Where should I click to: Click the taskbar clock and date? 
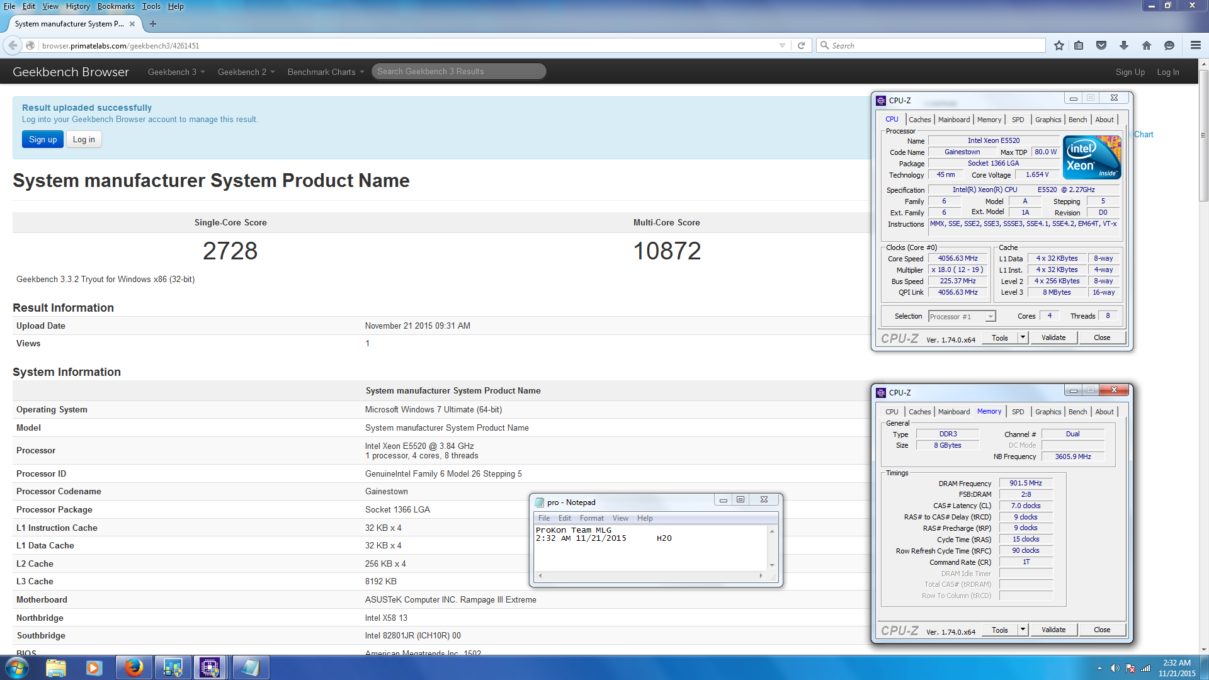1176,668
